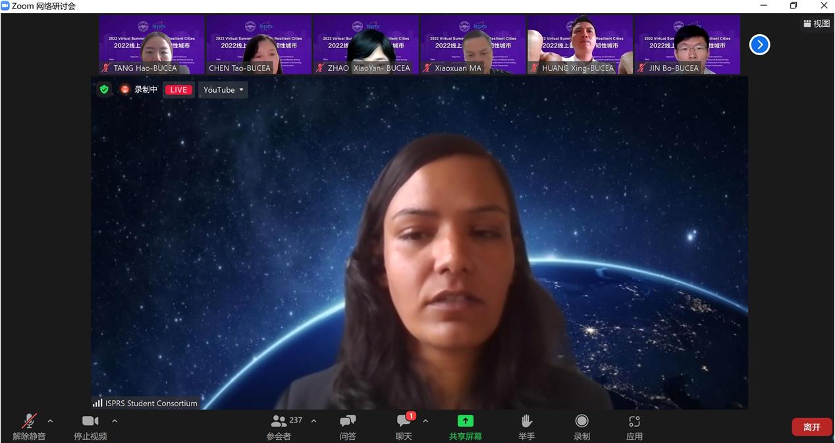Start screen sharing with 共享屏幕

pos(465,426)
